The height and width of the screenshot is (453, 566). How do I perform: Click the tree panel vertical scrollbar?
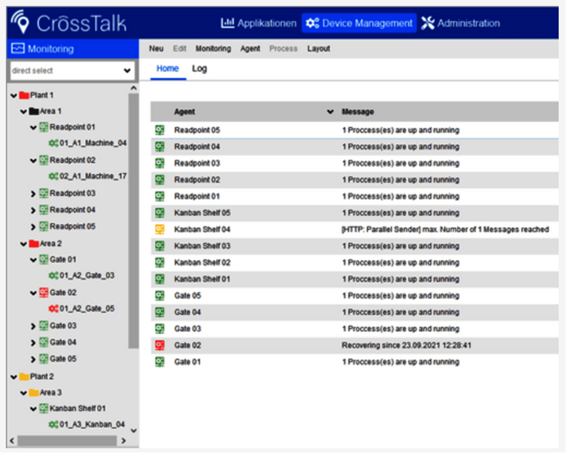[x=133, y=220]
